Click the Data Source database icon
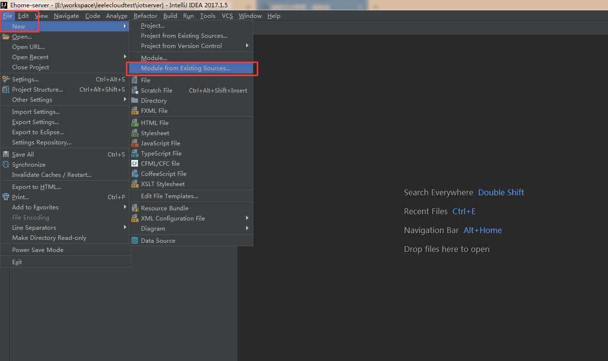The image size is (608, 361). [x=135, y=240]
